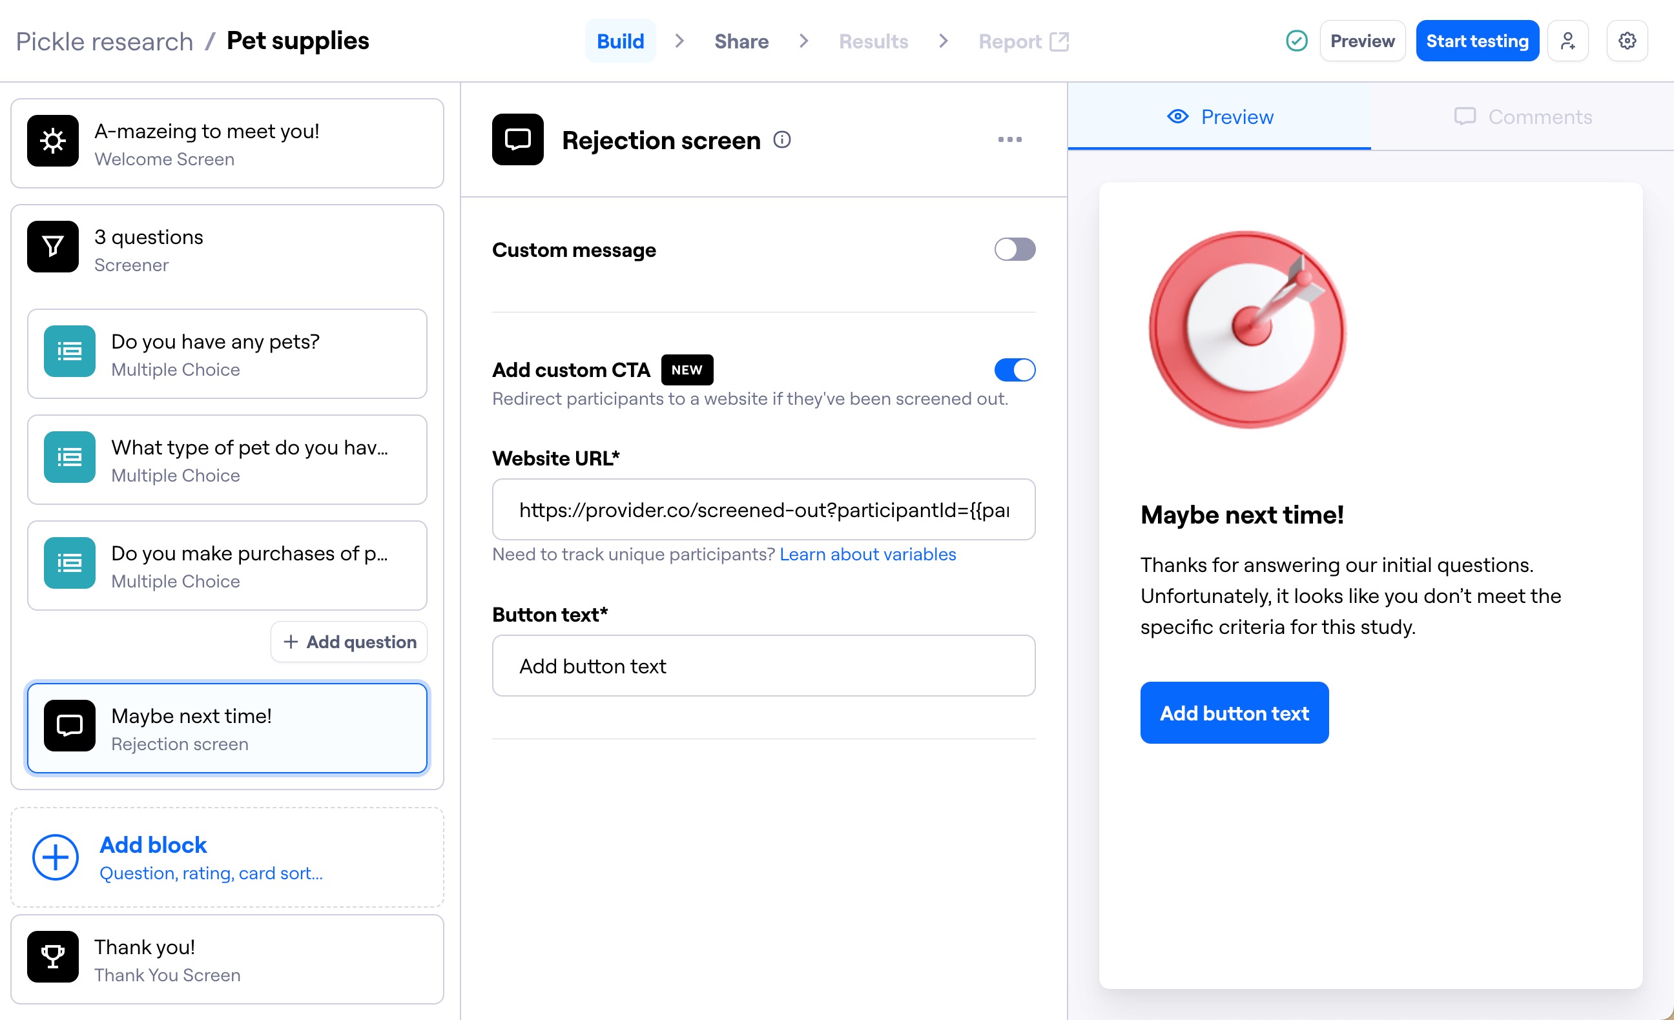Select the Maybe next time rejection block

pos(227,728)
